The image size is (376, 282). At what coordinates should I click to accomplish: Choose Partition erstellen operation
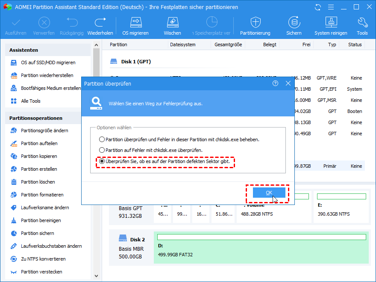click(34, 169)
